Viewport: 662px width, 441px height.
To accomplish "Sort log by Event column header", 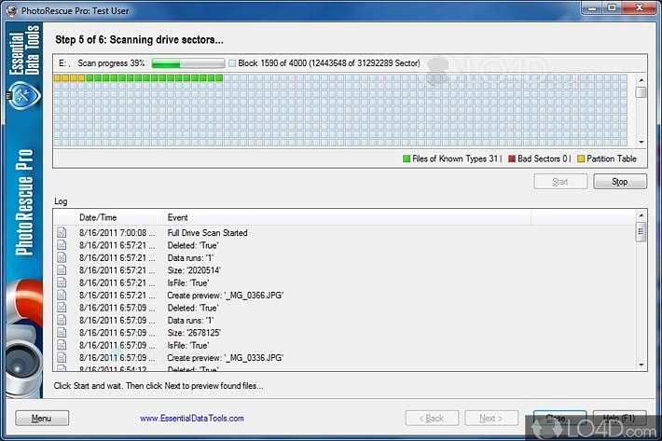I will point(347,217).
